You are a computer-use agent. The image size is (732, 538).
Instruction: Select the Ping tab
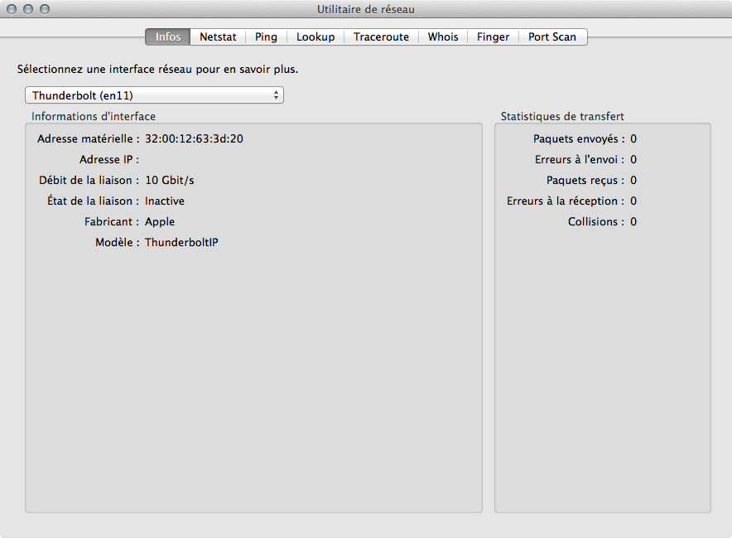point(266,37)
